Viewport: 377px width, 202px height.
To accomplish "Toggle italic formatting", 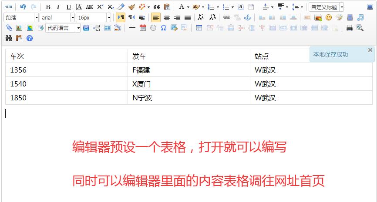I will (x=58, y=7).
